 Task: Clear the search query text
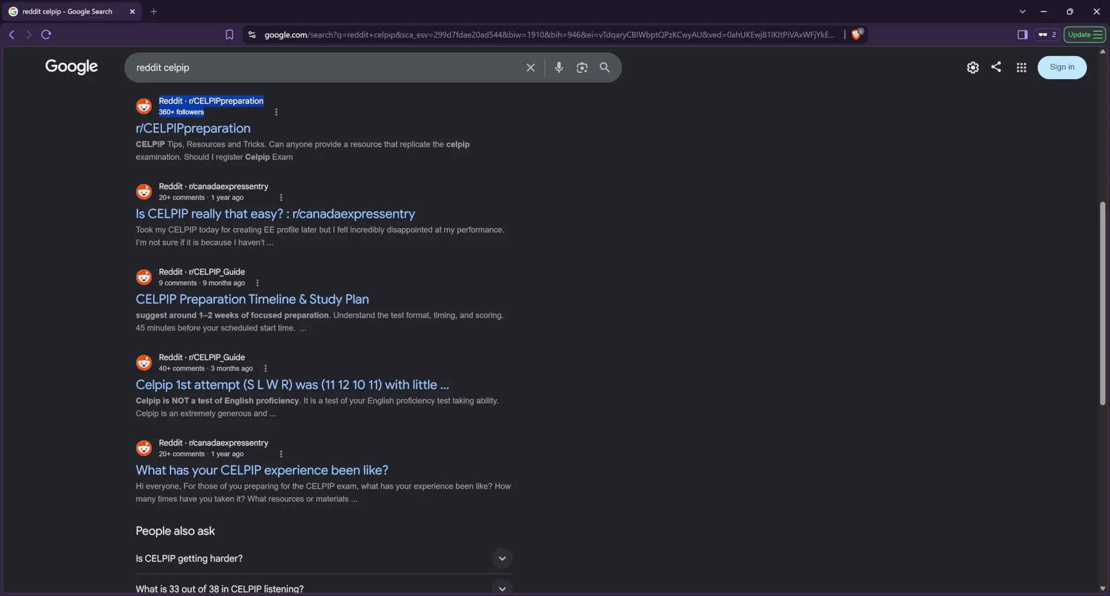(531, 68)
